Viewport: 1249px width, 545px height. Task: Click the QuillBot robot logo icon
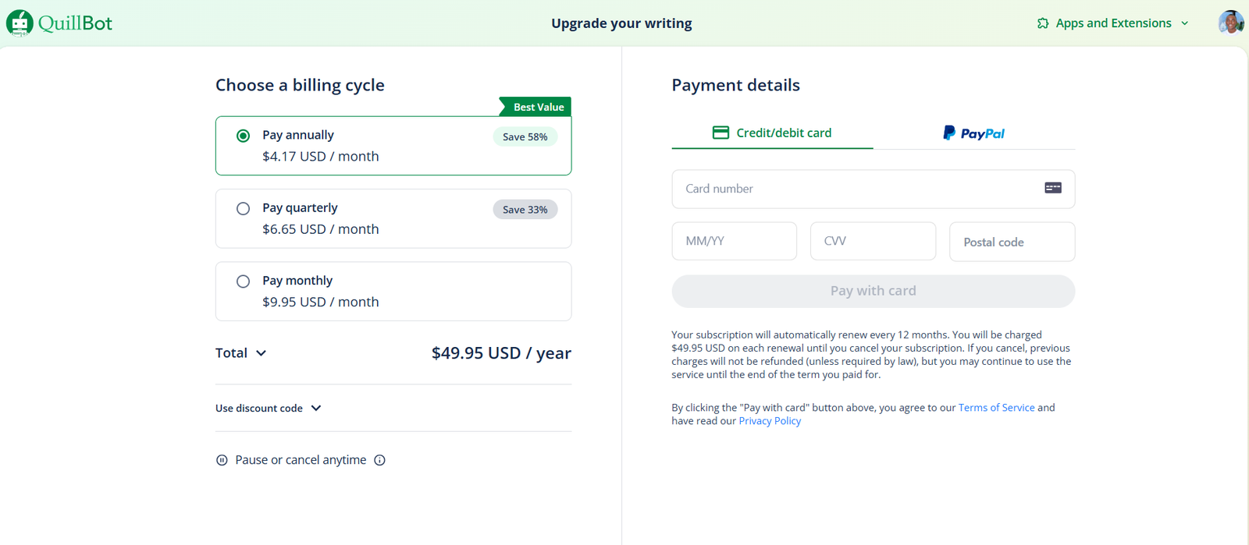(x=20, y=23)
